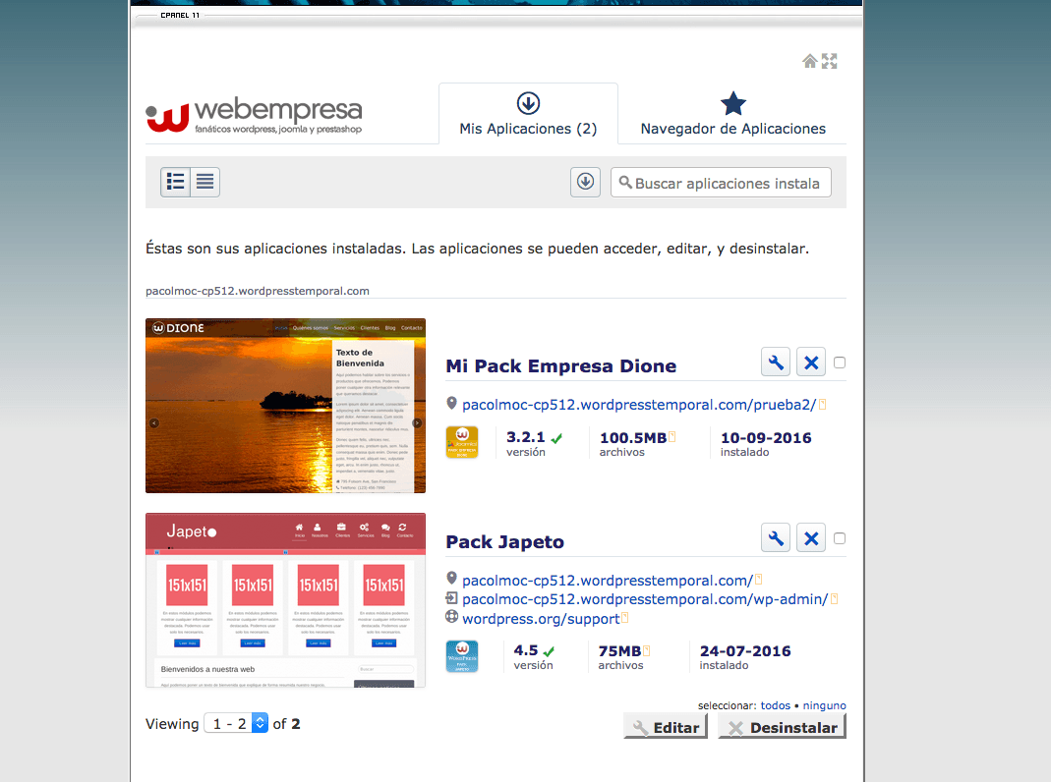Image resolution: width=1051 pixels, height=782 pixels.
Task: Click the import download arrow toolbar button
Action: [585, 182]
